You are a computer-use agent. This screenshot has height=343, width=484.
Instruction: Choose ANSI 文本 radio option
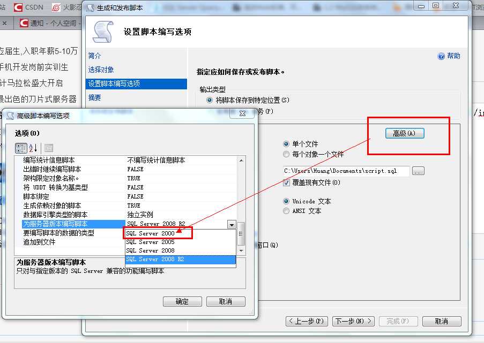pos(286,211)
